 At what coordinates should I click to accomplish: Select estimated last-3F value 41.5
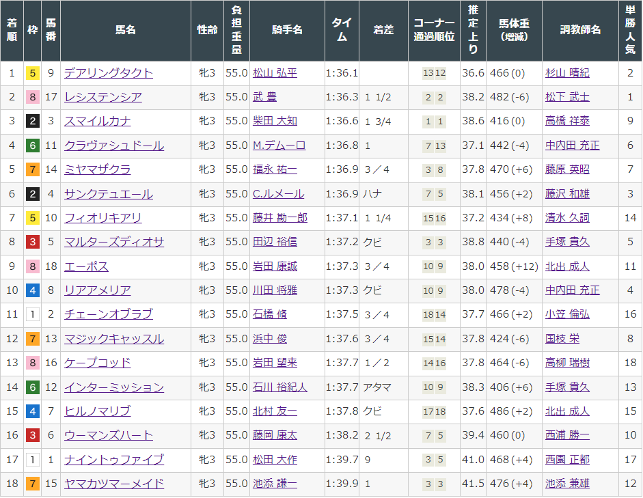(474, 484)
